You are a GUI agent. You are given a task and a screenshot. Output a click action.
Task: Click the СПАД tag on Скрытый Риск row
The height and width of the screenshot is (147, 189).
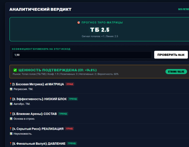pyautogui.click(x=69, y=129)
